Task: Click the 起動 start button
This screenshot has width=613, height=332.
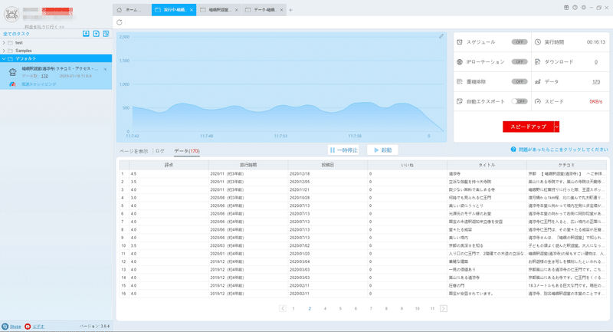Action: tap(382, 150)
